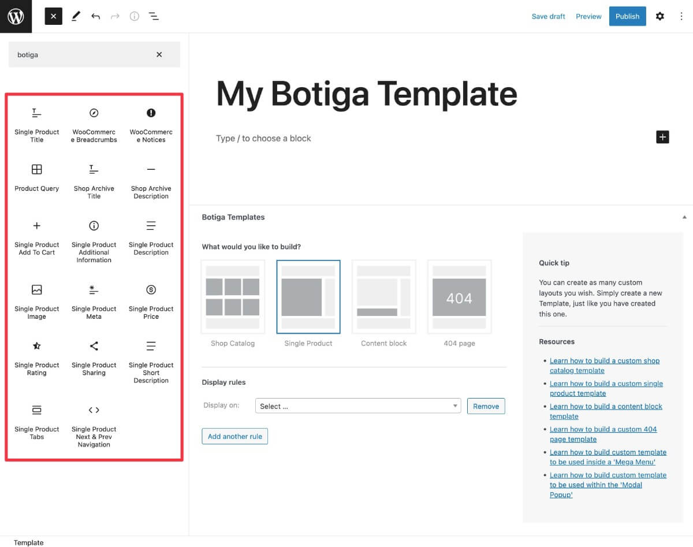Close the block inserter panel
This screenshot has width=693, height=547.
[53, 16]
